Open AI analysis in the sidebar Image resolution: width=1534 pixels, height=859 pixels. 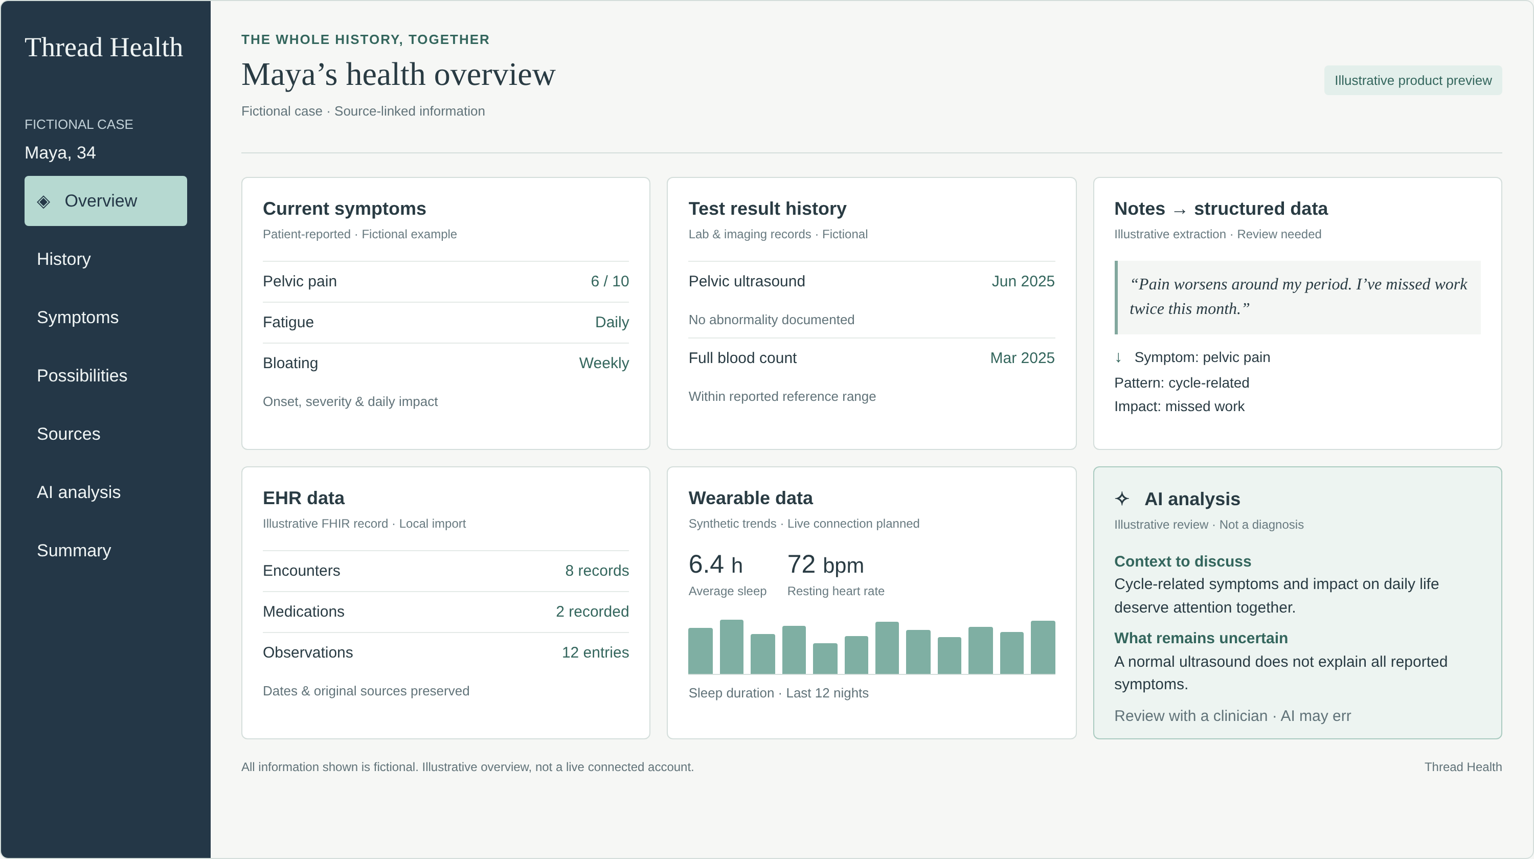click(x=105, y=492)
